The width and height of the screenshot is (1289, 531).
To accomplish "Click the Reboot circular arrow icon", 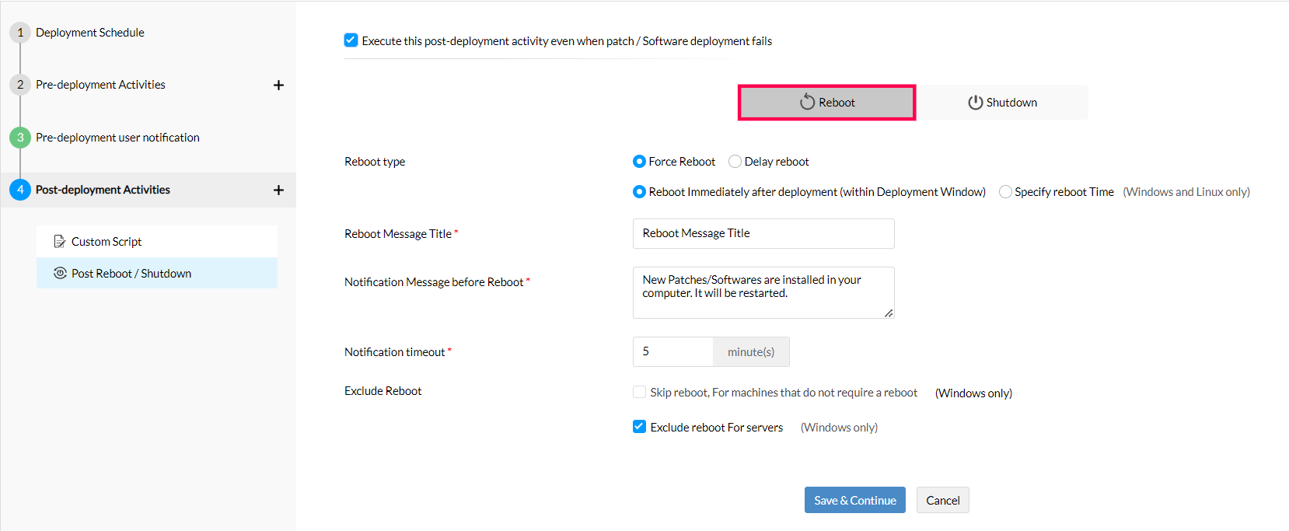I will (808, 102).
